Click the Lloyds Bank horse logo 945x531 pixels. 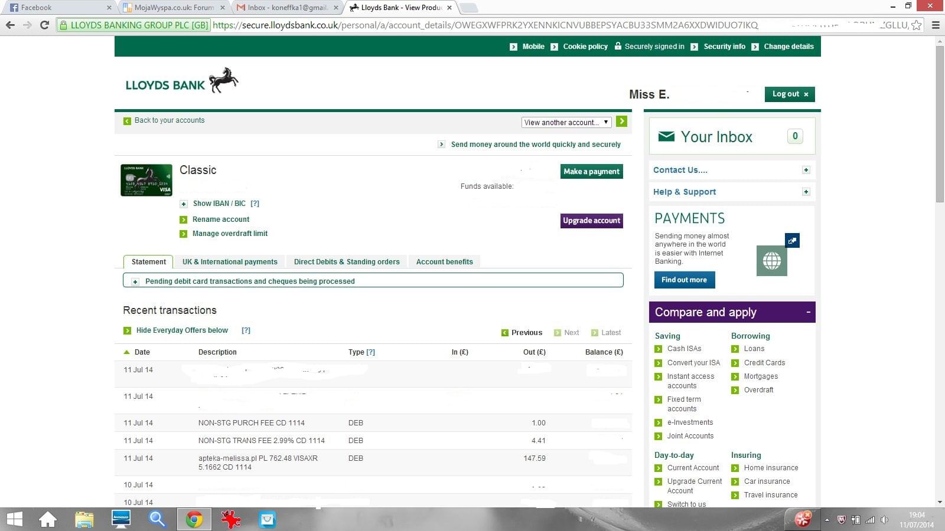(x=223, y=80)
